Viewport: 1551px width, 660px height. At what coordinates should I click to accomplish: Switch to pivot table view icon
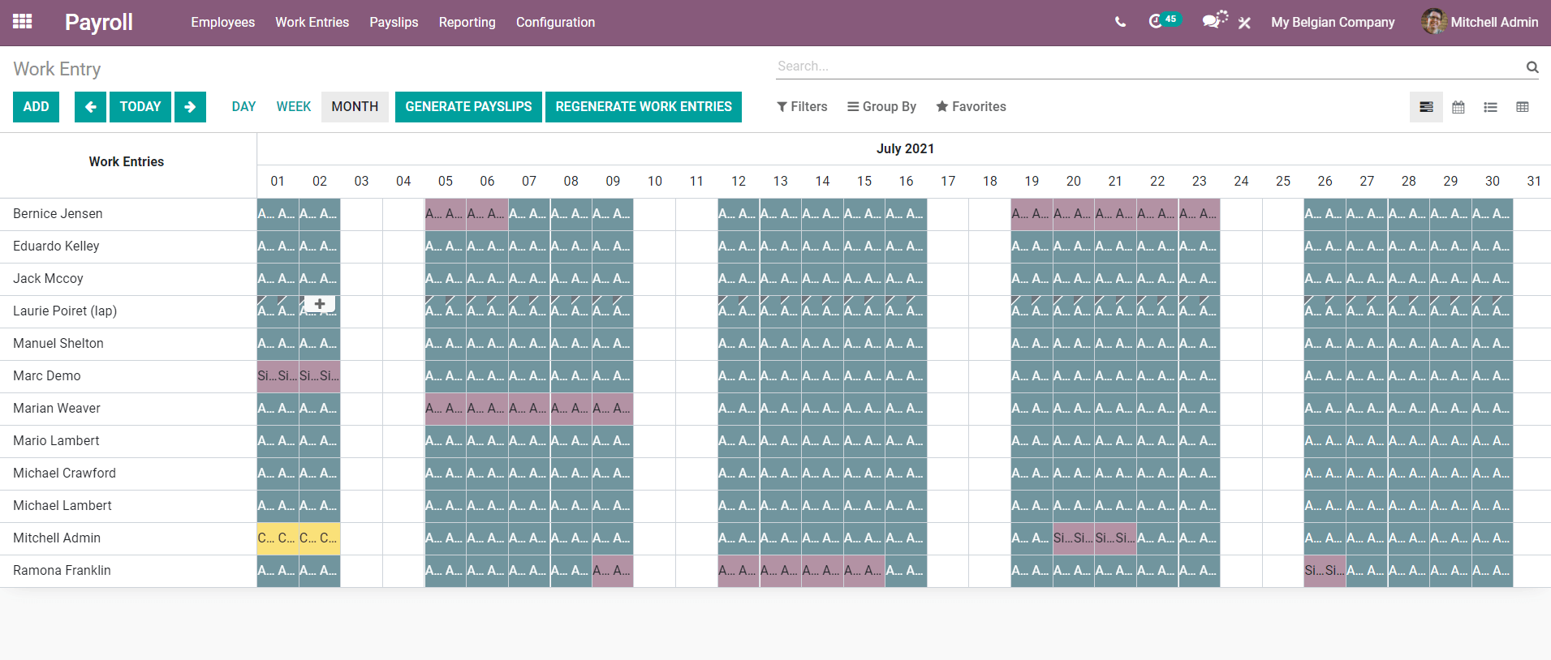click(1523, 107)
